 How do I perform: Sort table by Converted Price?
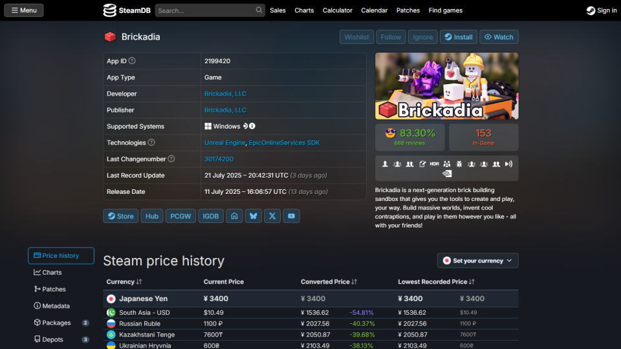329,282
